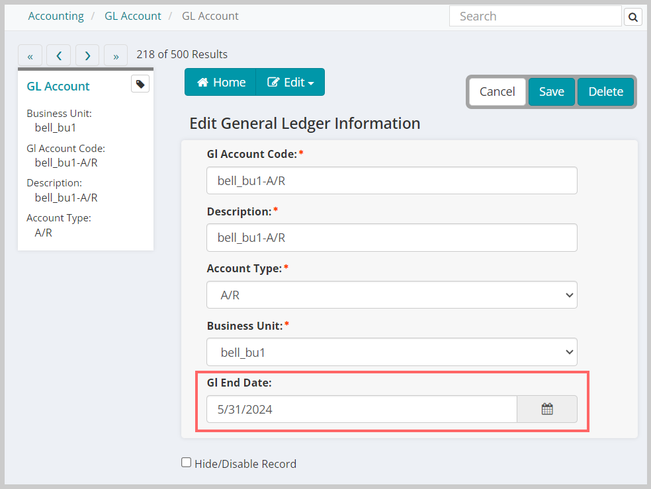Open the Account Type dropdown
This screenshot has width=651, height=489.
pos(392,295)
